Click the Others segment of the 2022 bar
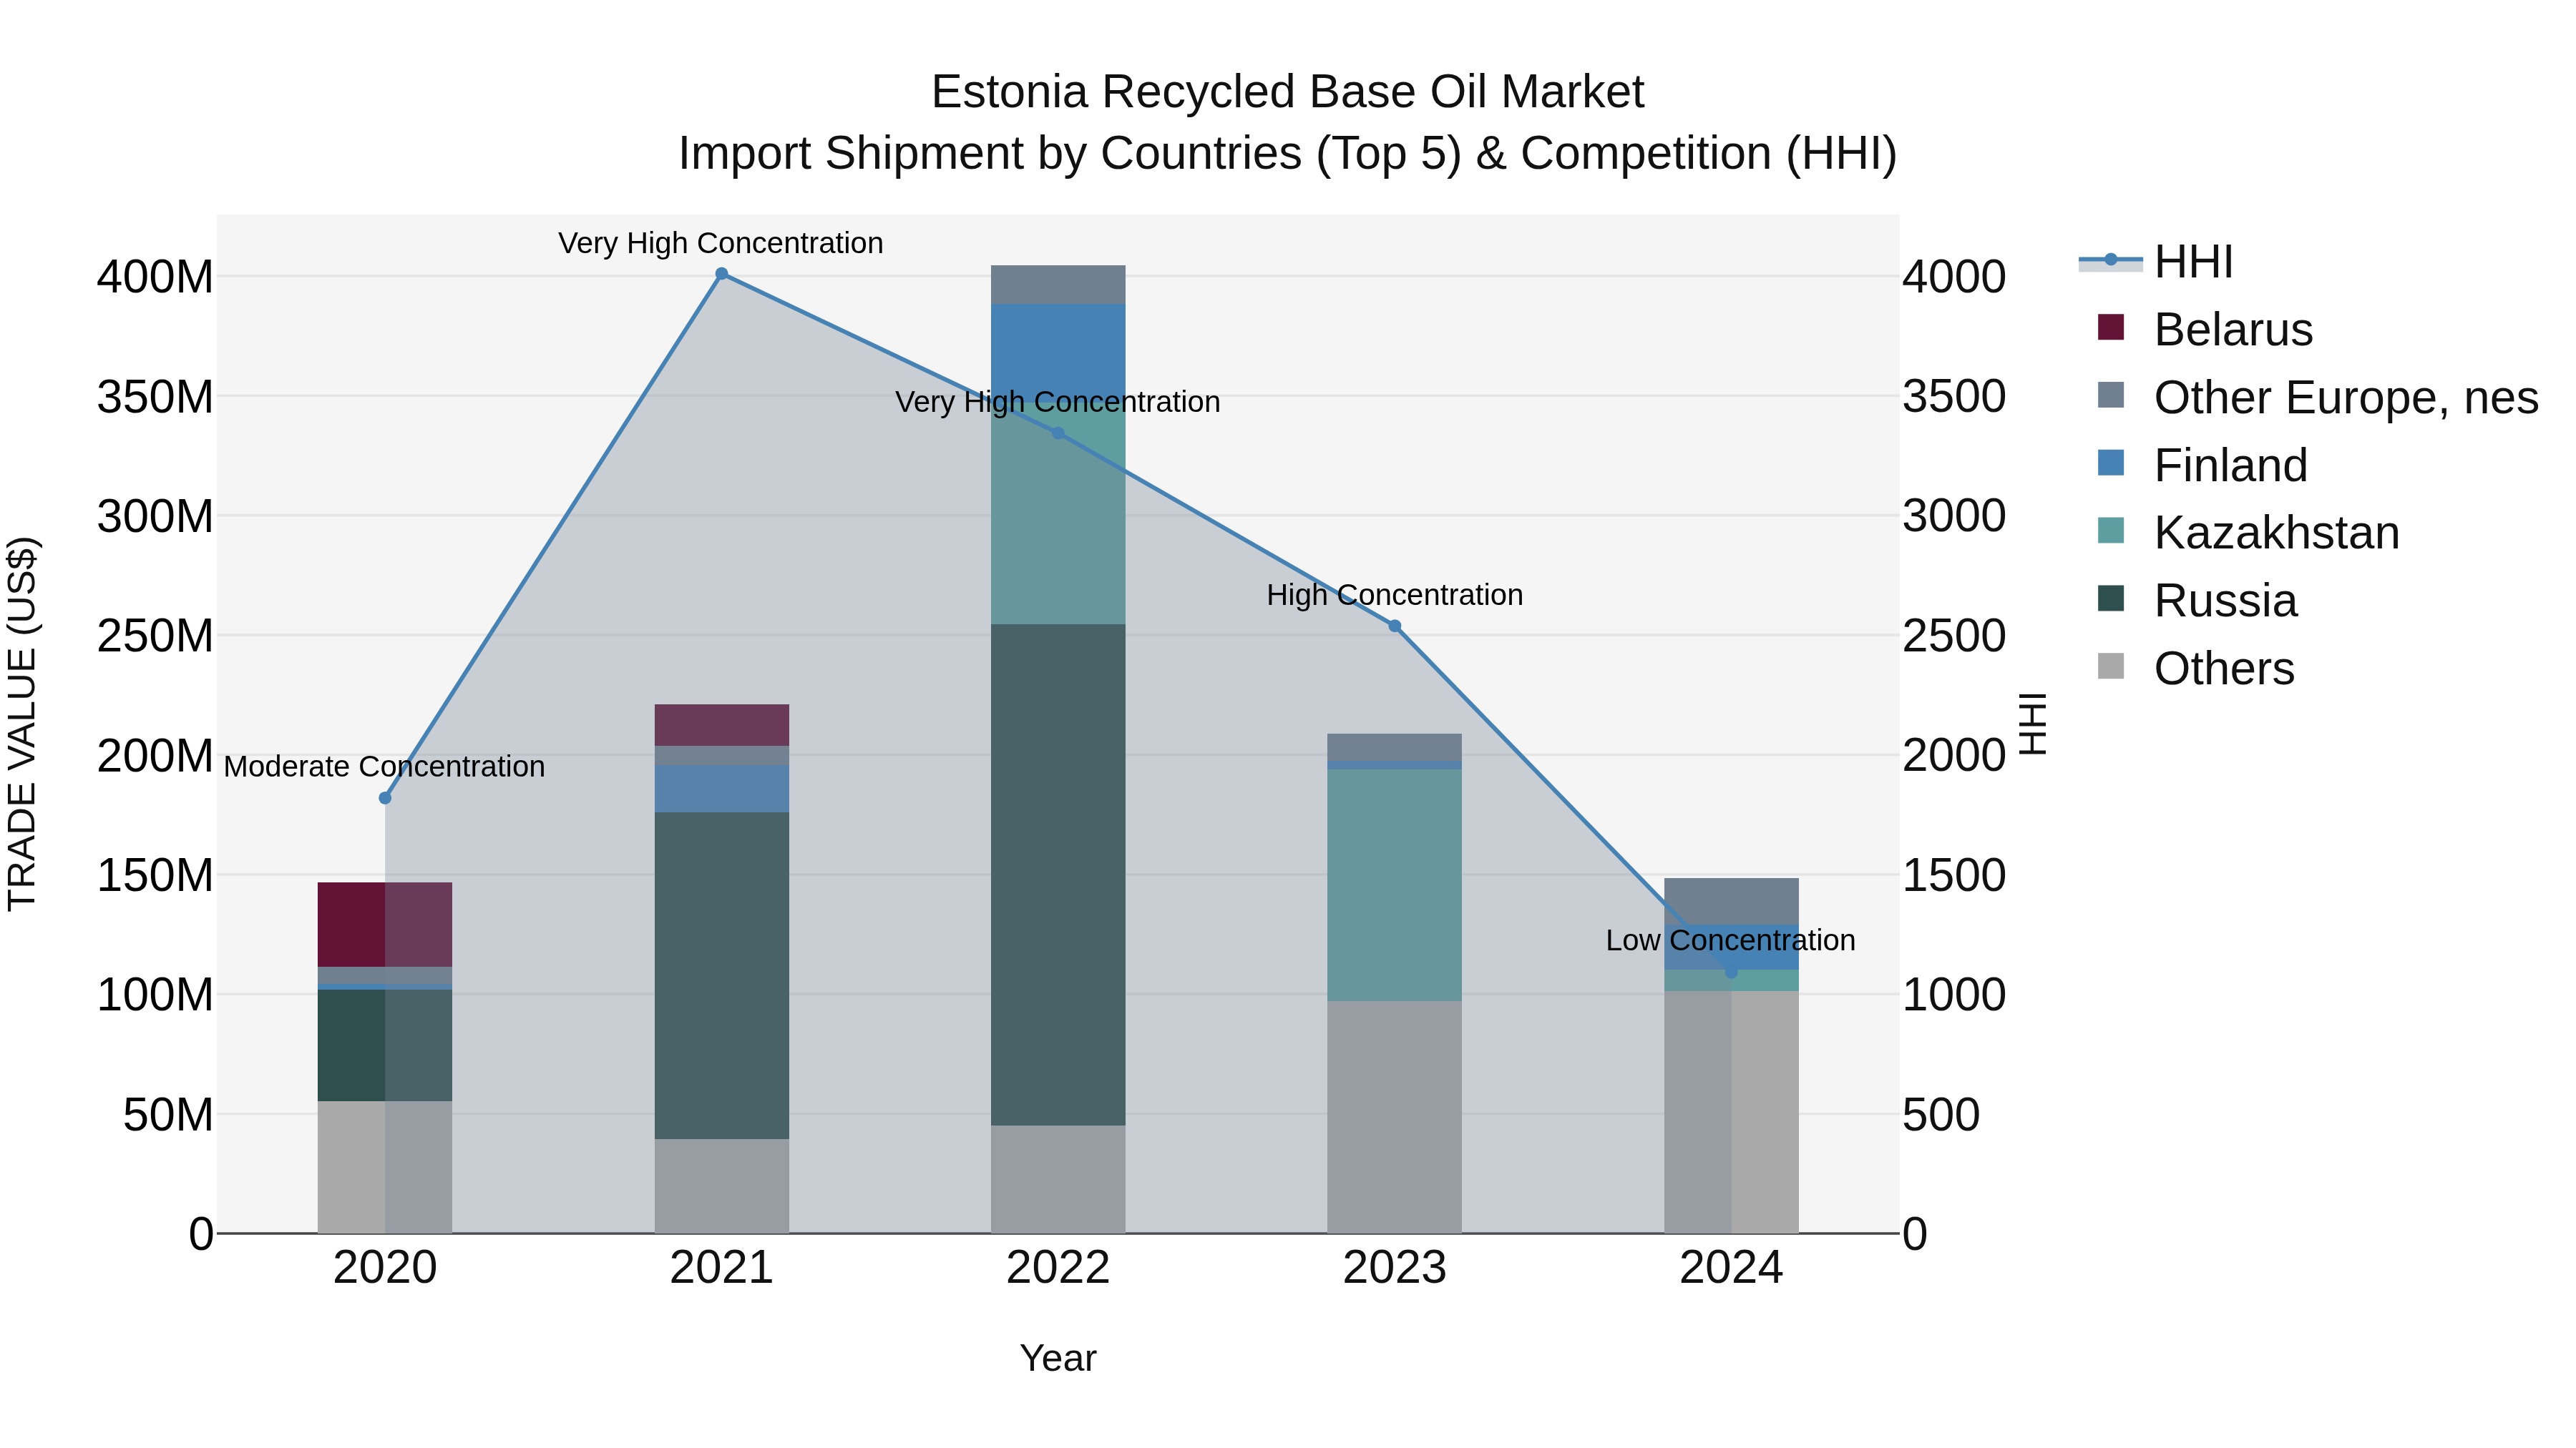The height and width of the screenshot is (1448, 2576). 1058,1179
